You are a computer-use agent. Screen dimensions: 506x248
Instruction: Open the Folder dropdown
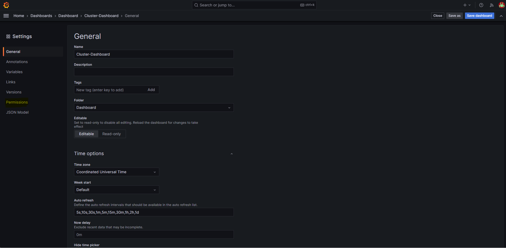[x=154, y=108]
